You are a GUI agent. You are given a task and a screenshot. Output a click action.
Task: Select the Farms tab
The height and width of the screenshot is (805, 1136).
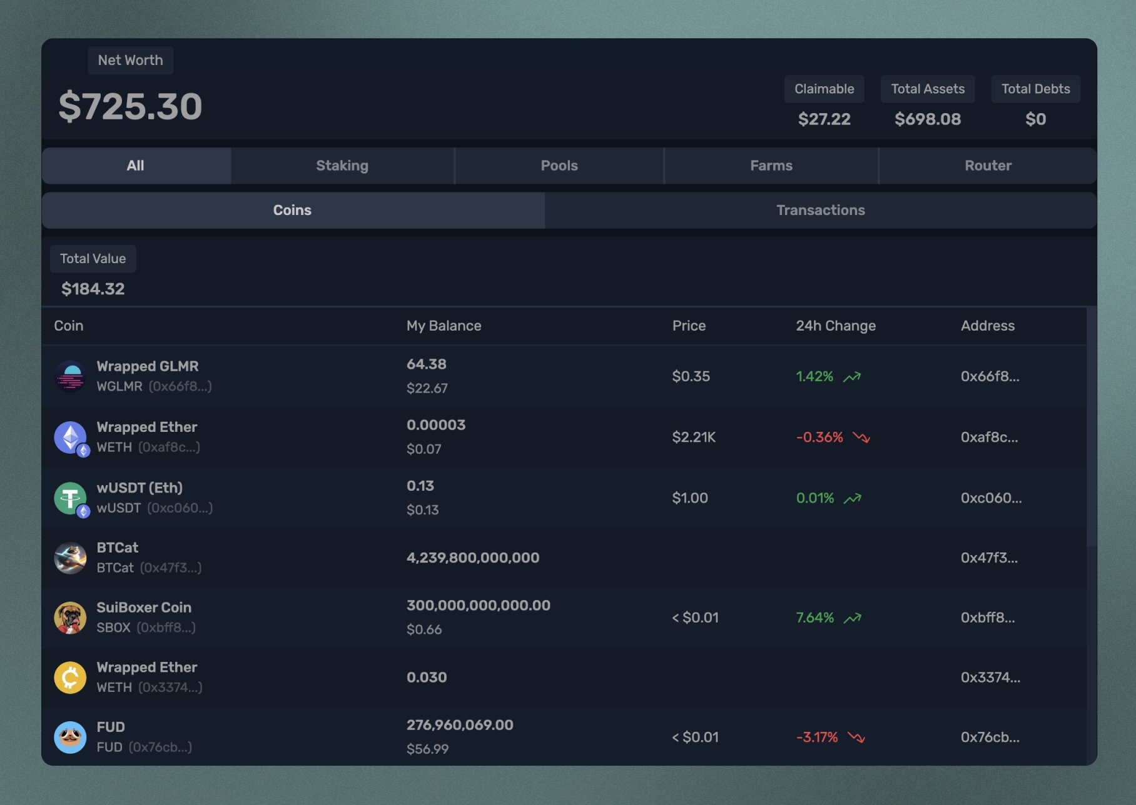(771, 166)
